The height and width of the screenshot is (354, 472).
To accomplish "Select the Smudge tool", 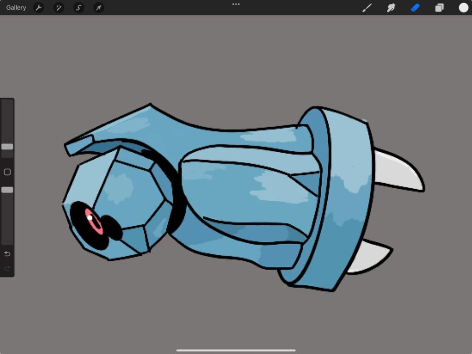I will point(391,7).
